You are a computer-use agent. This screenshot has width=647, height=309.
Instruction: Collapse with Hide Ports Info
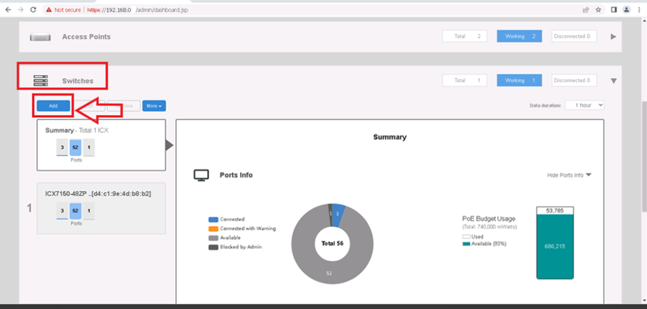(569, 175)
